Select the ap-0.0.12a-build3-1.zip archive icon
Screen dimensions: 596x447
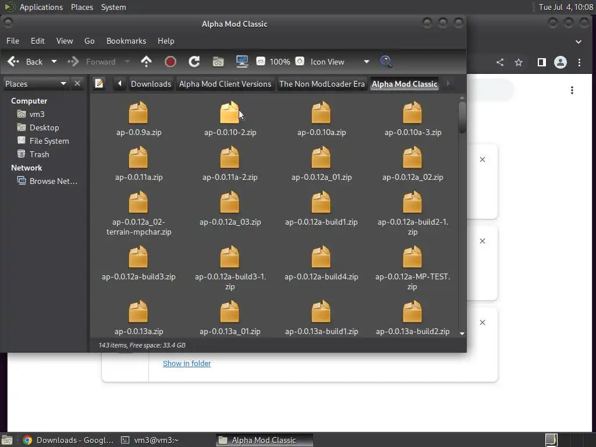[x=229, y=257]
